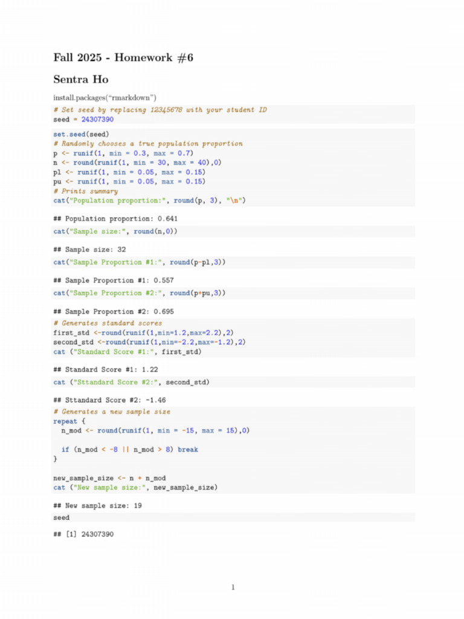
Task: Select output "## Standard Score #1: 1.22"
Action: point(106,369)
